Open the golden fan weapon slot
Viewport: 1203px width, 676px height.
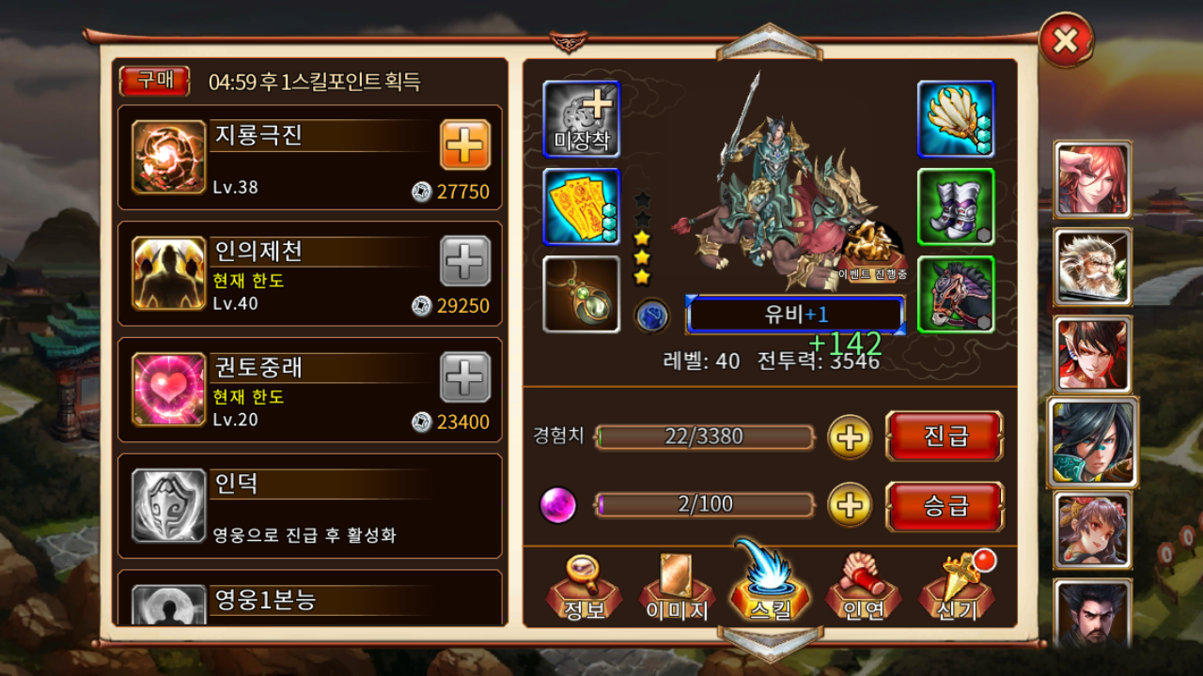(x=956, y=119)
